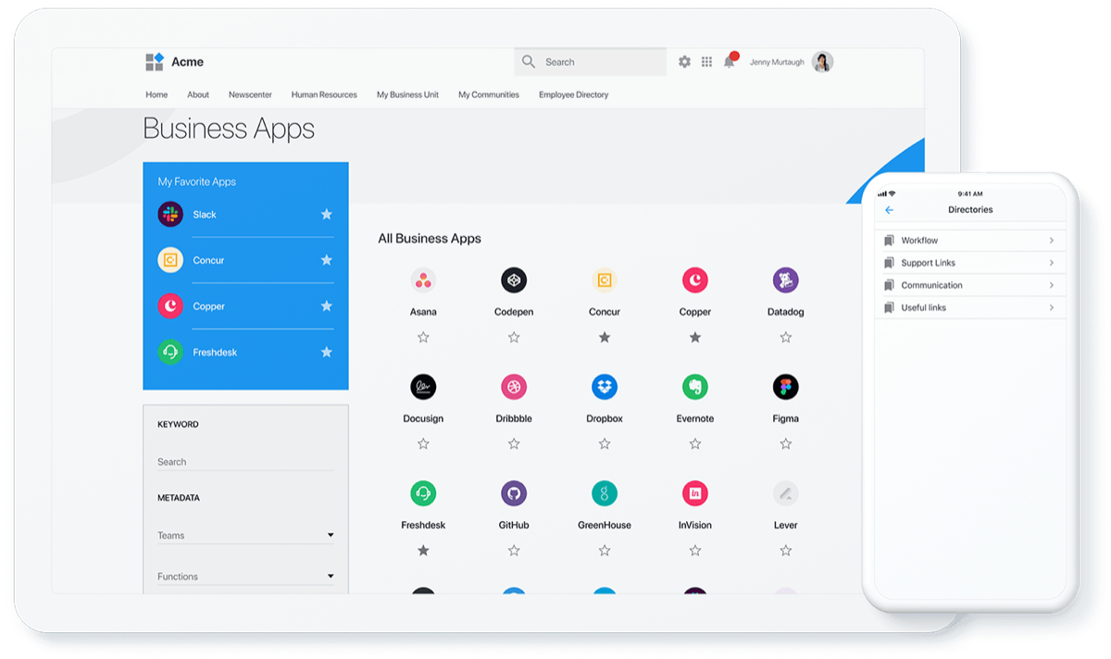Open the Freshdesk icon in All Business Apps
1111x659 pixels.
pos(423,493)
